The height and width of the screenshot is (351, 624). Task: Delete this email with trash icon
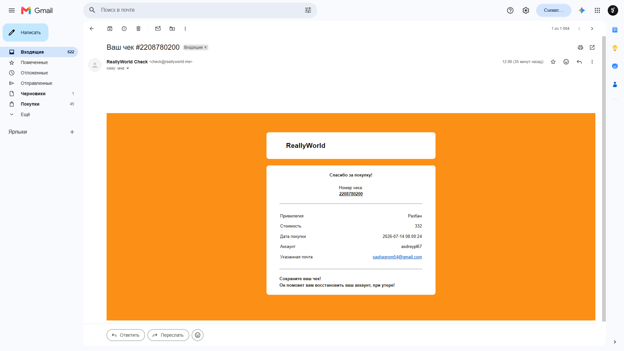pyautogui.click(x=138, y=29)
